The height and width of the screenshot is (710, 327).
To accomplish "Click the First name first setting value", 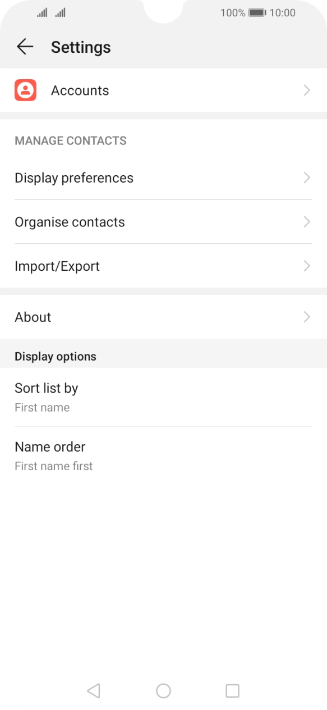I will [53, 466].
